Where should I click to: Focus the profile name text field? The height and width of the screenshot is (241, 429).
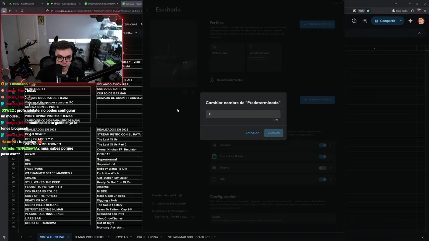coord(243,114)
